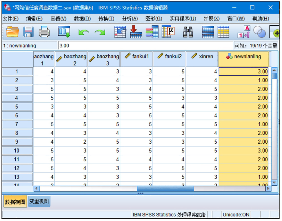Click the row 5 header

tap(17, 107)
